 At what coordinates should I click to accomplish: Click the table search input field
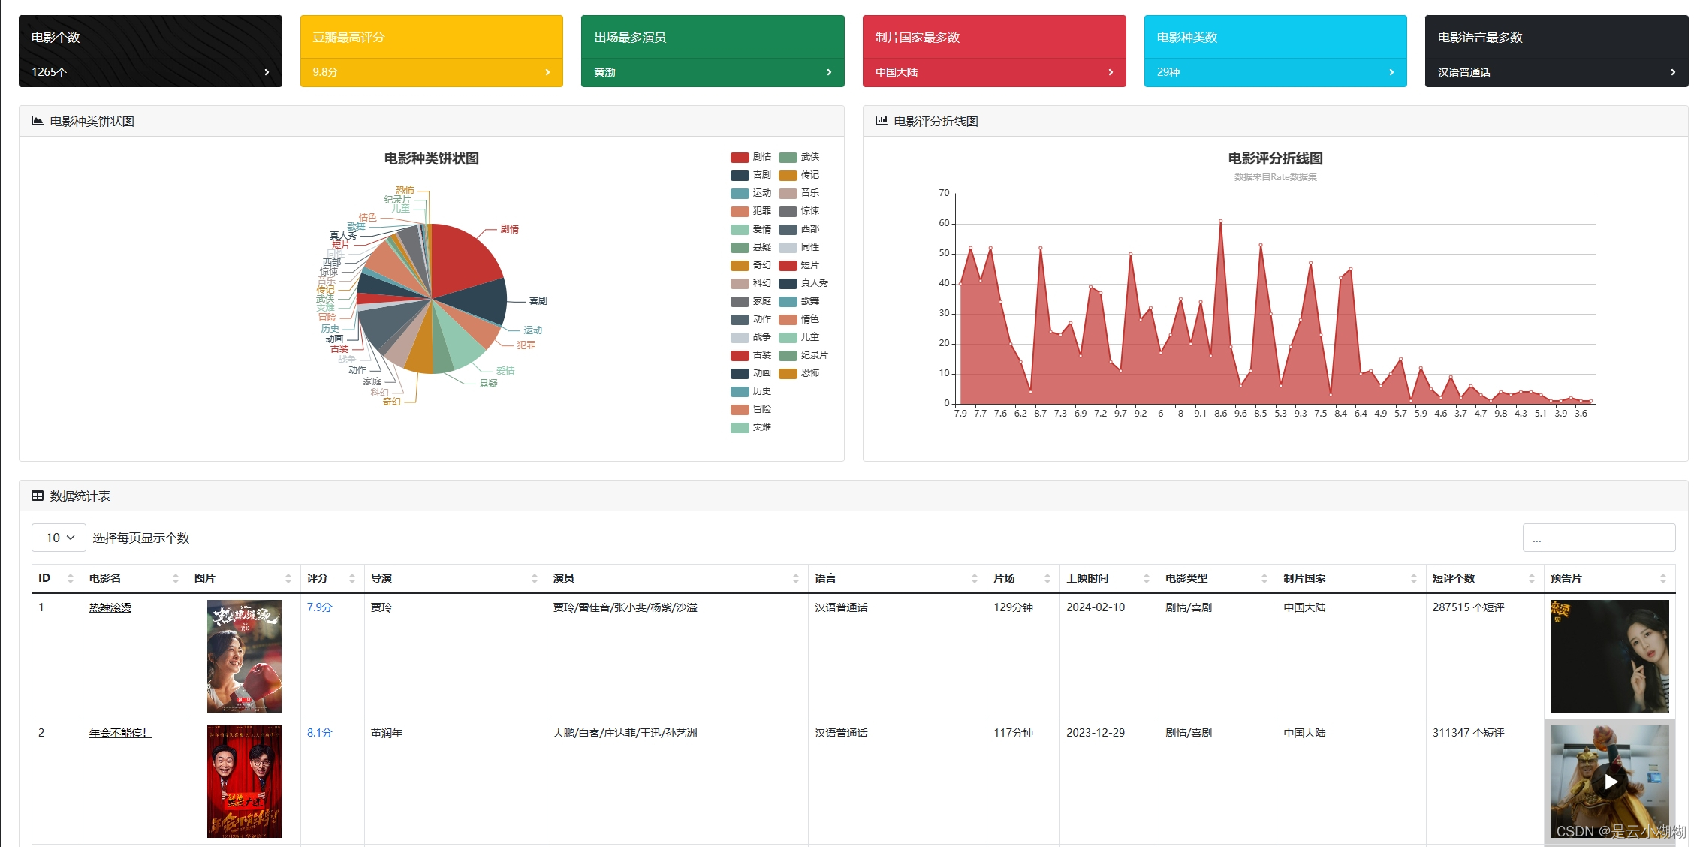1598,538
